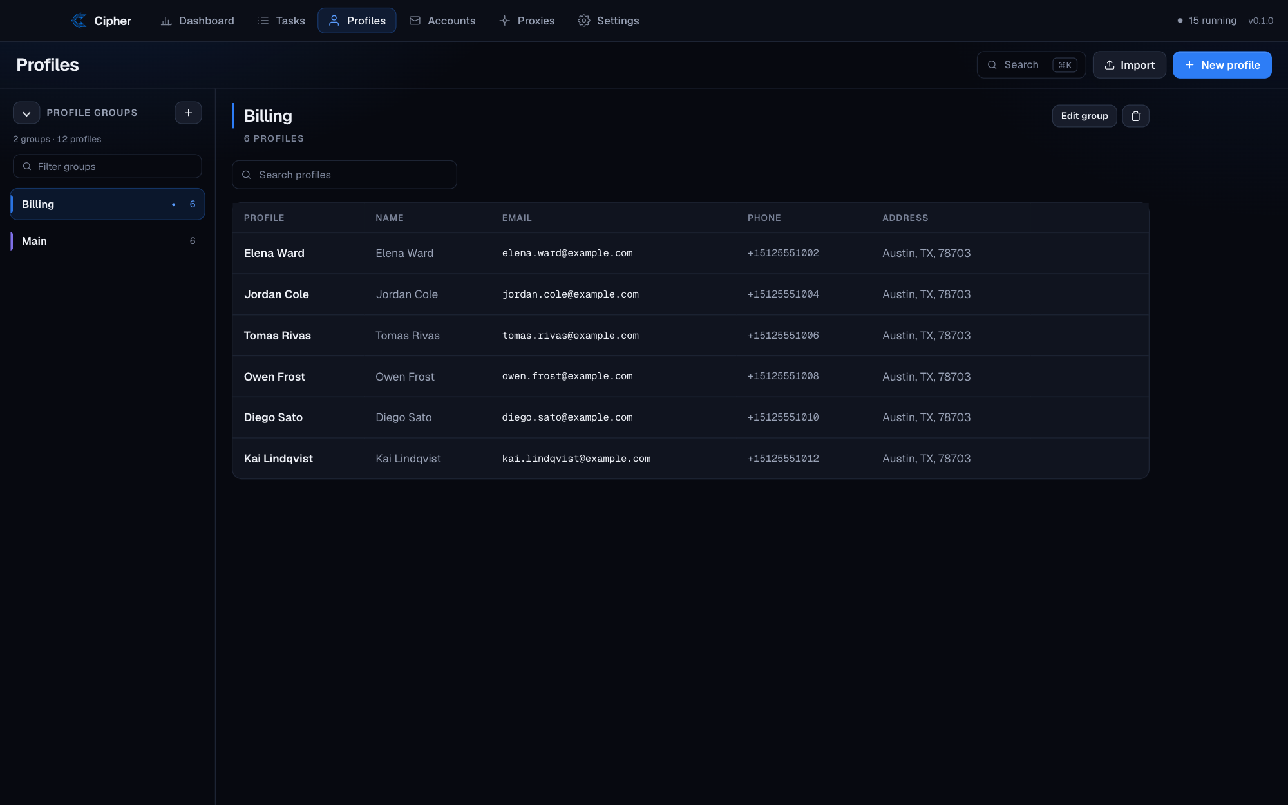Screen dimensions: 1288x805
Task: Click the 15 running status indicator
Action: pos(1206,21)
